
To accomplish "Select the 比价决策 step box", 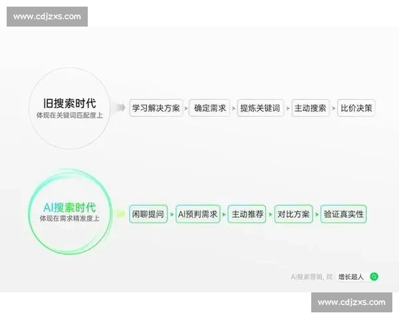I will pos(356,108).
